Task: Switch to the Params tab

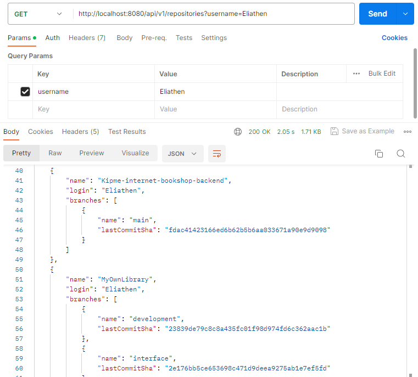Action: [x=22, y=38]
